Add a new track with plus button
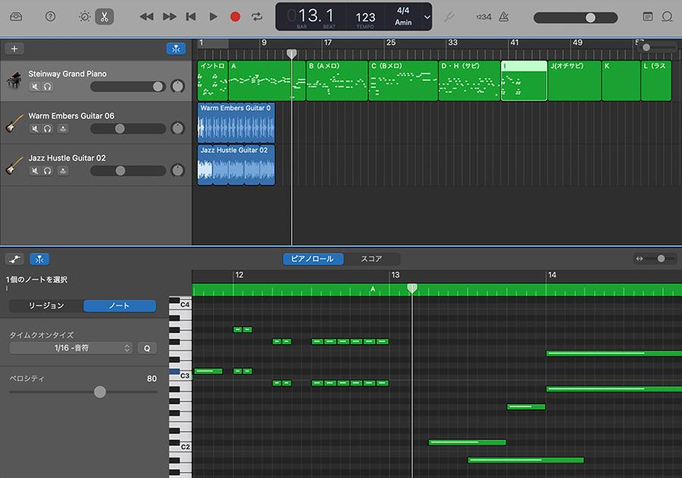The height and width of the screenshot is (478, 682). [x=14, y=48]
